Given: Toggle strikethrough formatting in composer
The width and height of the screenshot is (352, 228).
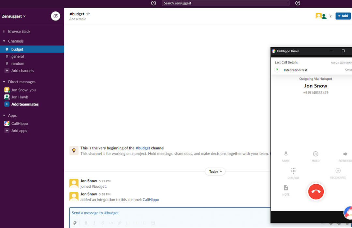Looking at the screenshot, I should coord(103,223).
